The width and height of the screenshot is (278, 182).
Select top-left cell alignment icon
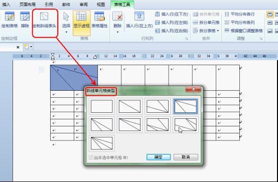tap(270, 15)
